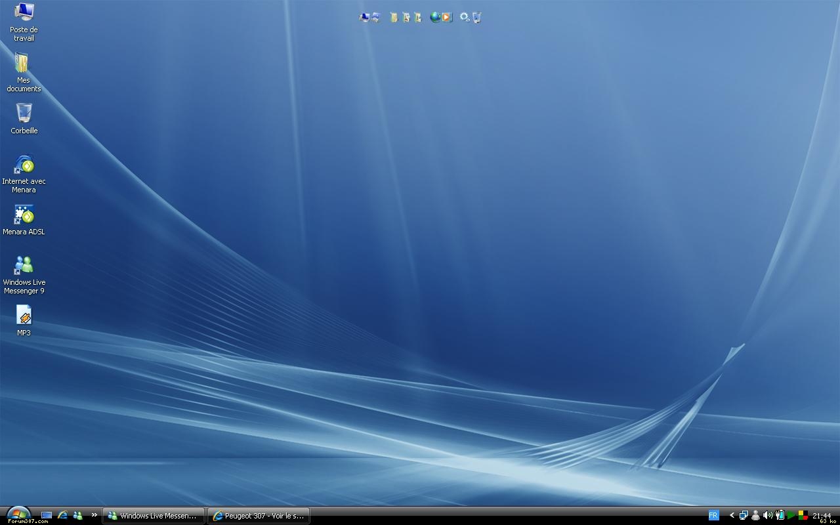The image size is (840, 525).
Task: Click the colored squares tray icon
Action: (803, 515)
